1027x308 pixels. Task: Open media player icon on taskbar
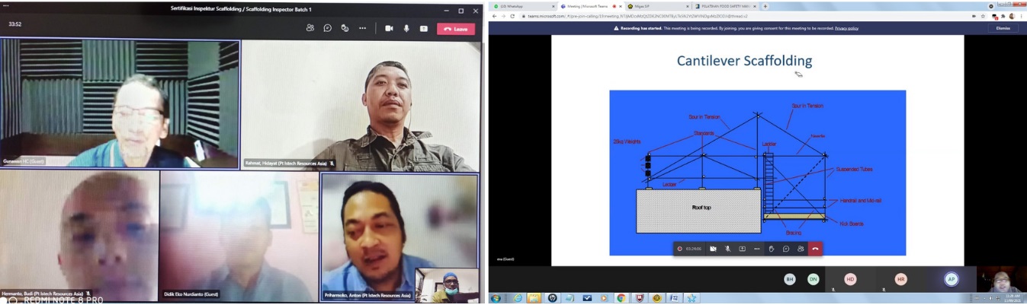coord(604,298)
